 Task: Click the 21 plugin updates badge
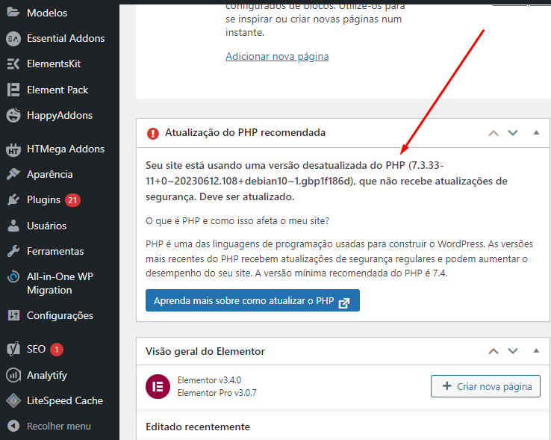(72, 200)
